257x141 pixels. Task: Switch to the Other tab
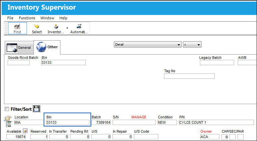(x=47, y=47)
